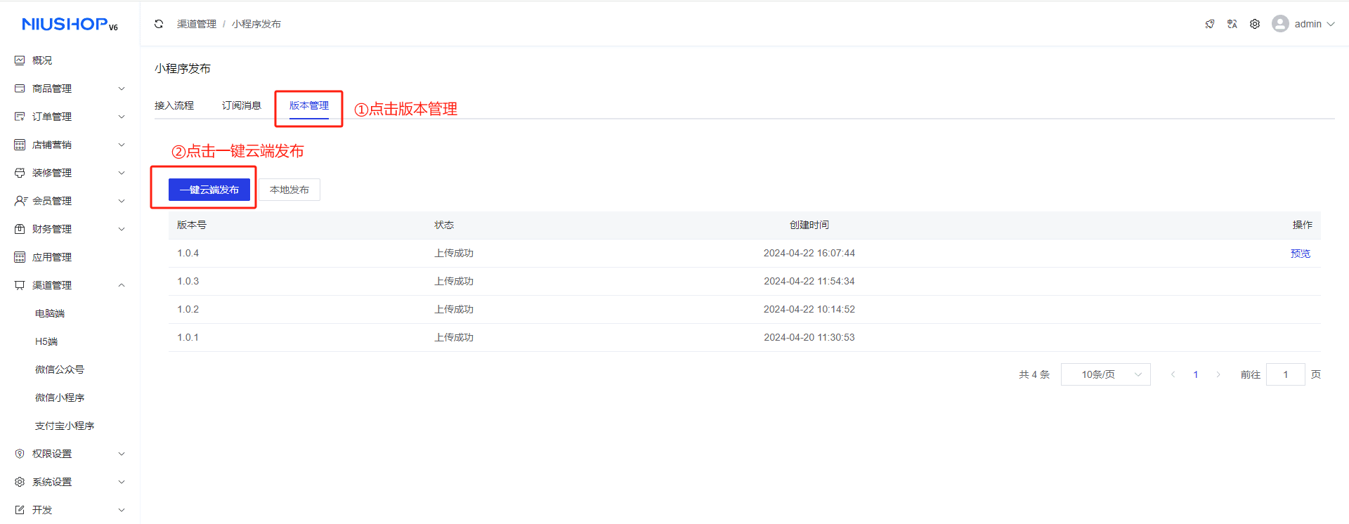Open the language translation icon
This screenshot has height=524, width=1349.
point(1232,24)
